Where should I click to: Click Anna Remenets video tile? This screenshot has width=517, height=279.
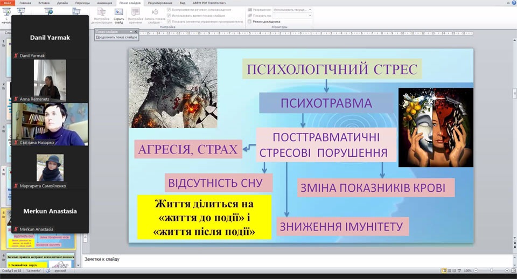(x=50, y=80)
